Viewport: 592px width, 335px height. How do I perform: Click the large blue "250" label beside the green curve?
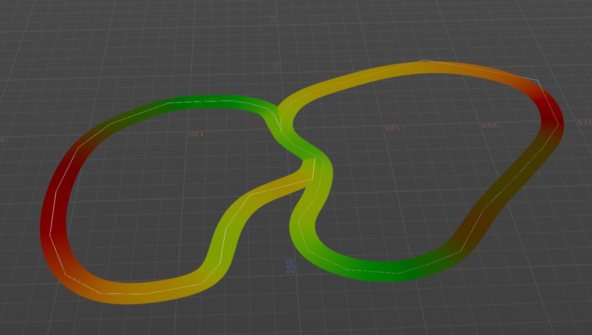290,266
